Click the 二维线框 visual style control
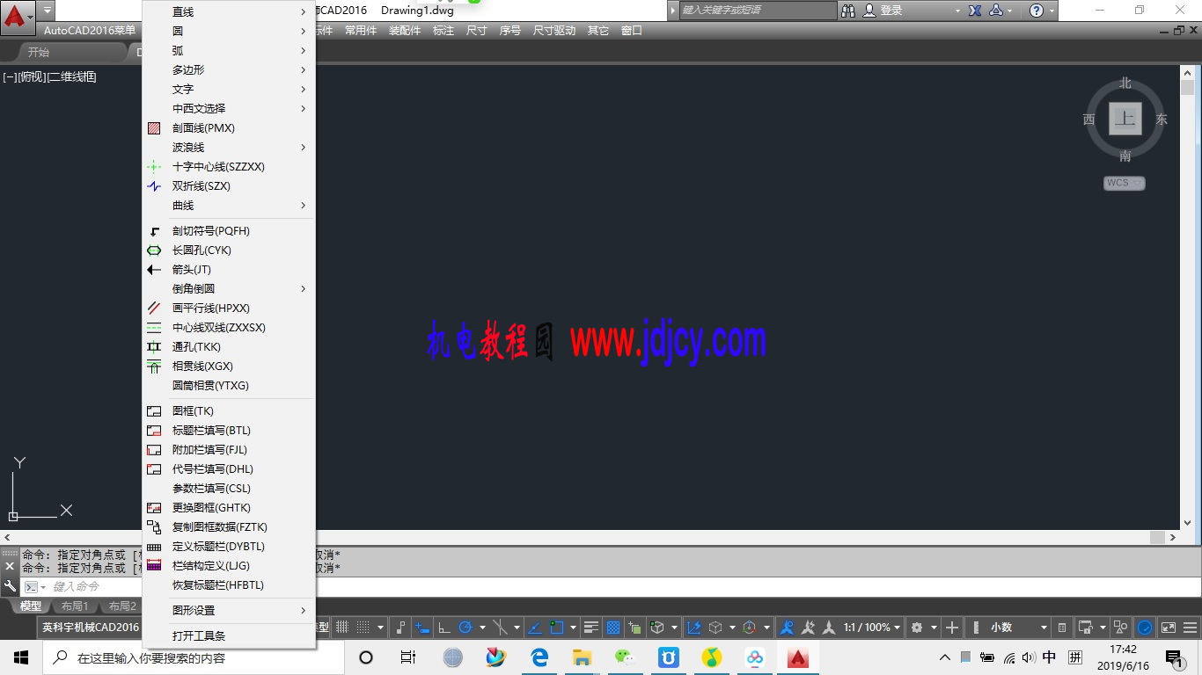The height and width of the screenshot is (675, 1202). [71, 76]
